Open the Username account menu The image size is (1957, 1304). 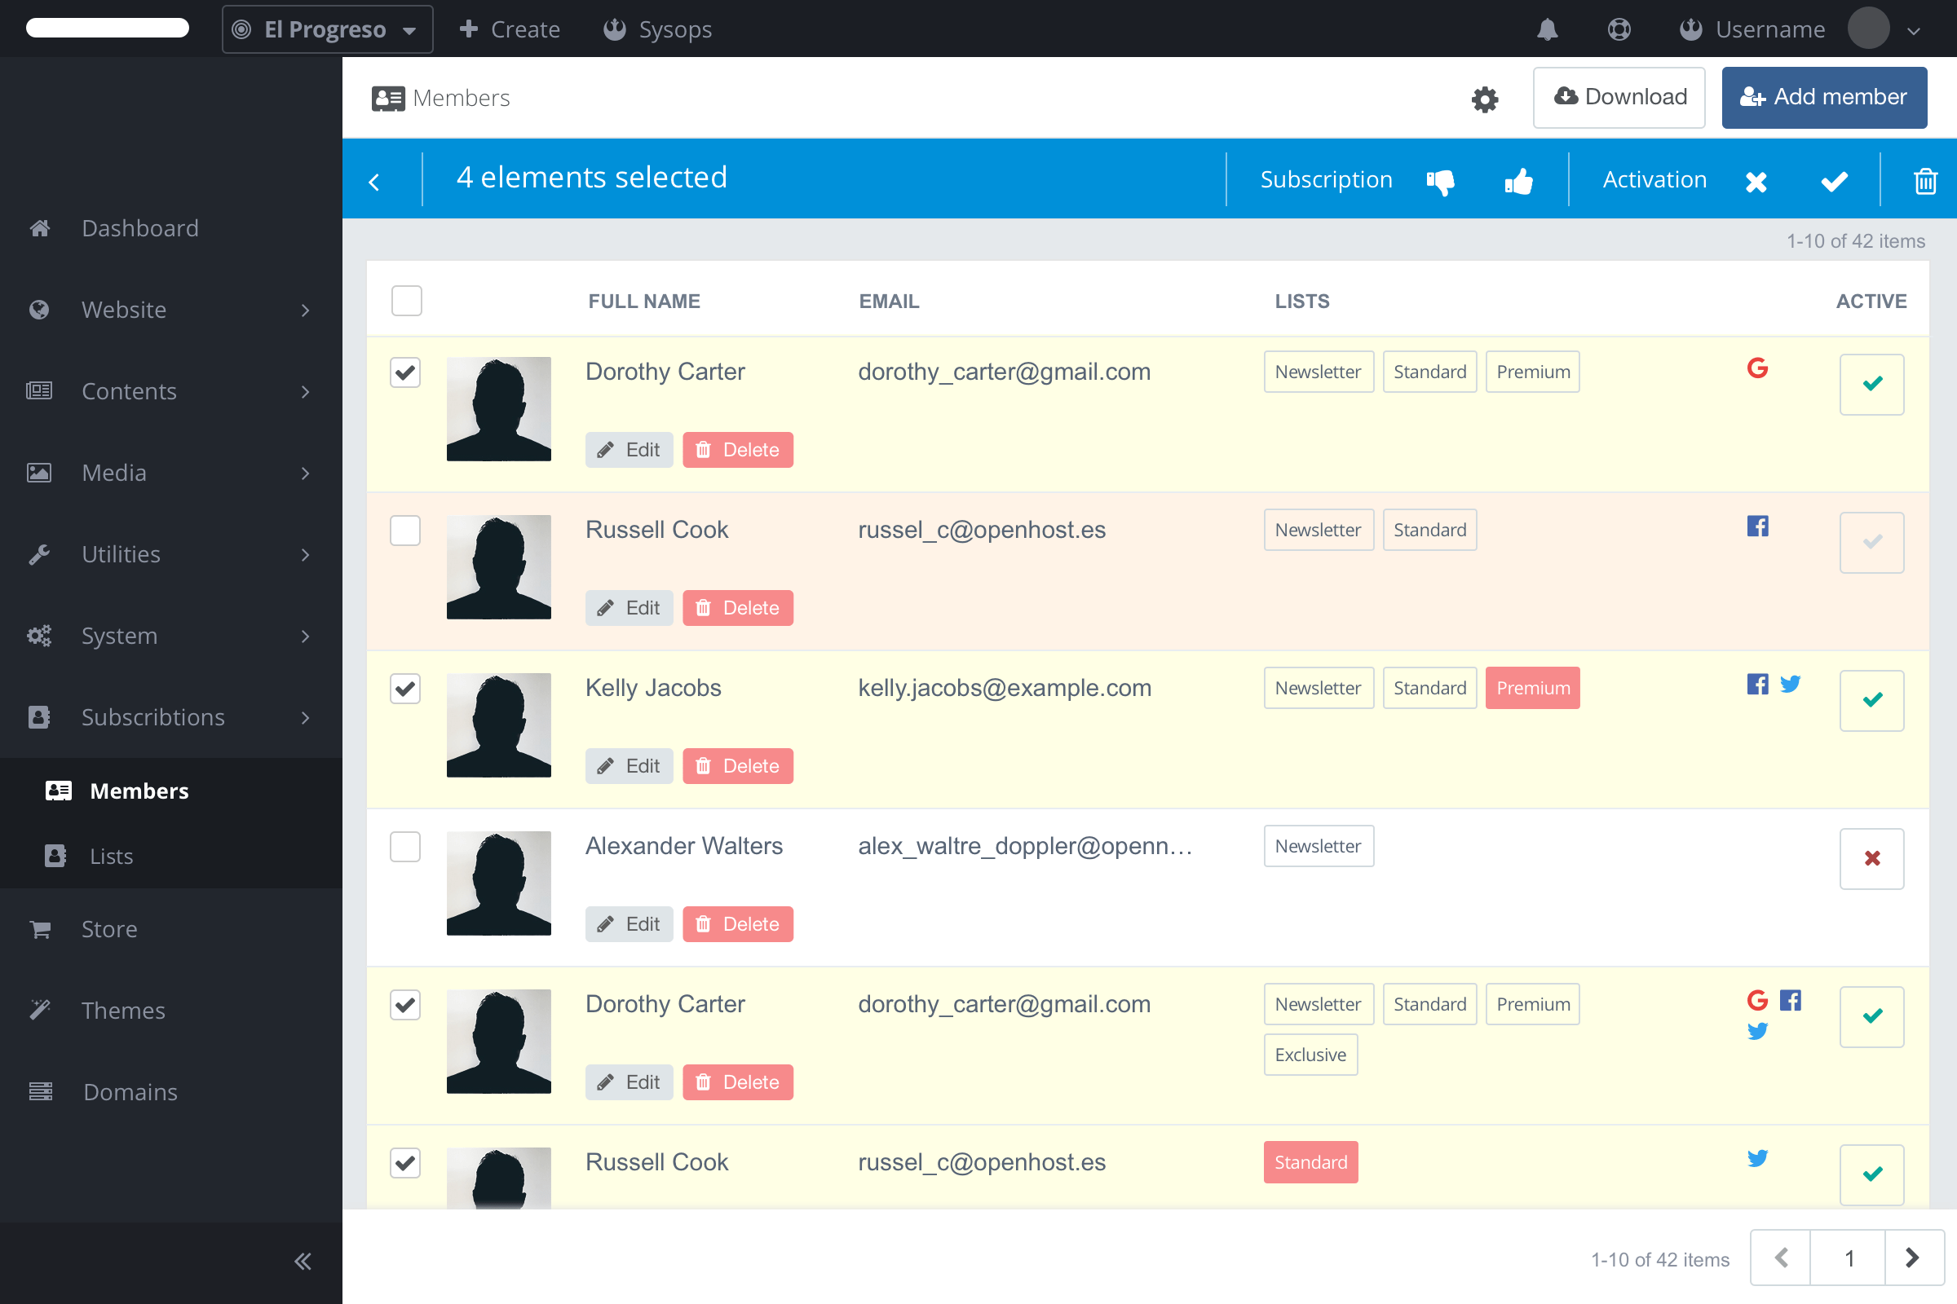(x=1770, y=29)
